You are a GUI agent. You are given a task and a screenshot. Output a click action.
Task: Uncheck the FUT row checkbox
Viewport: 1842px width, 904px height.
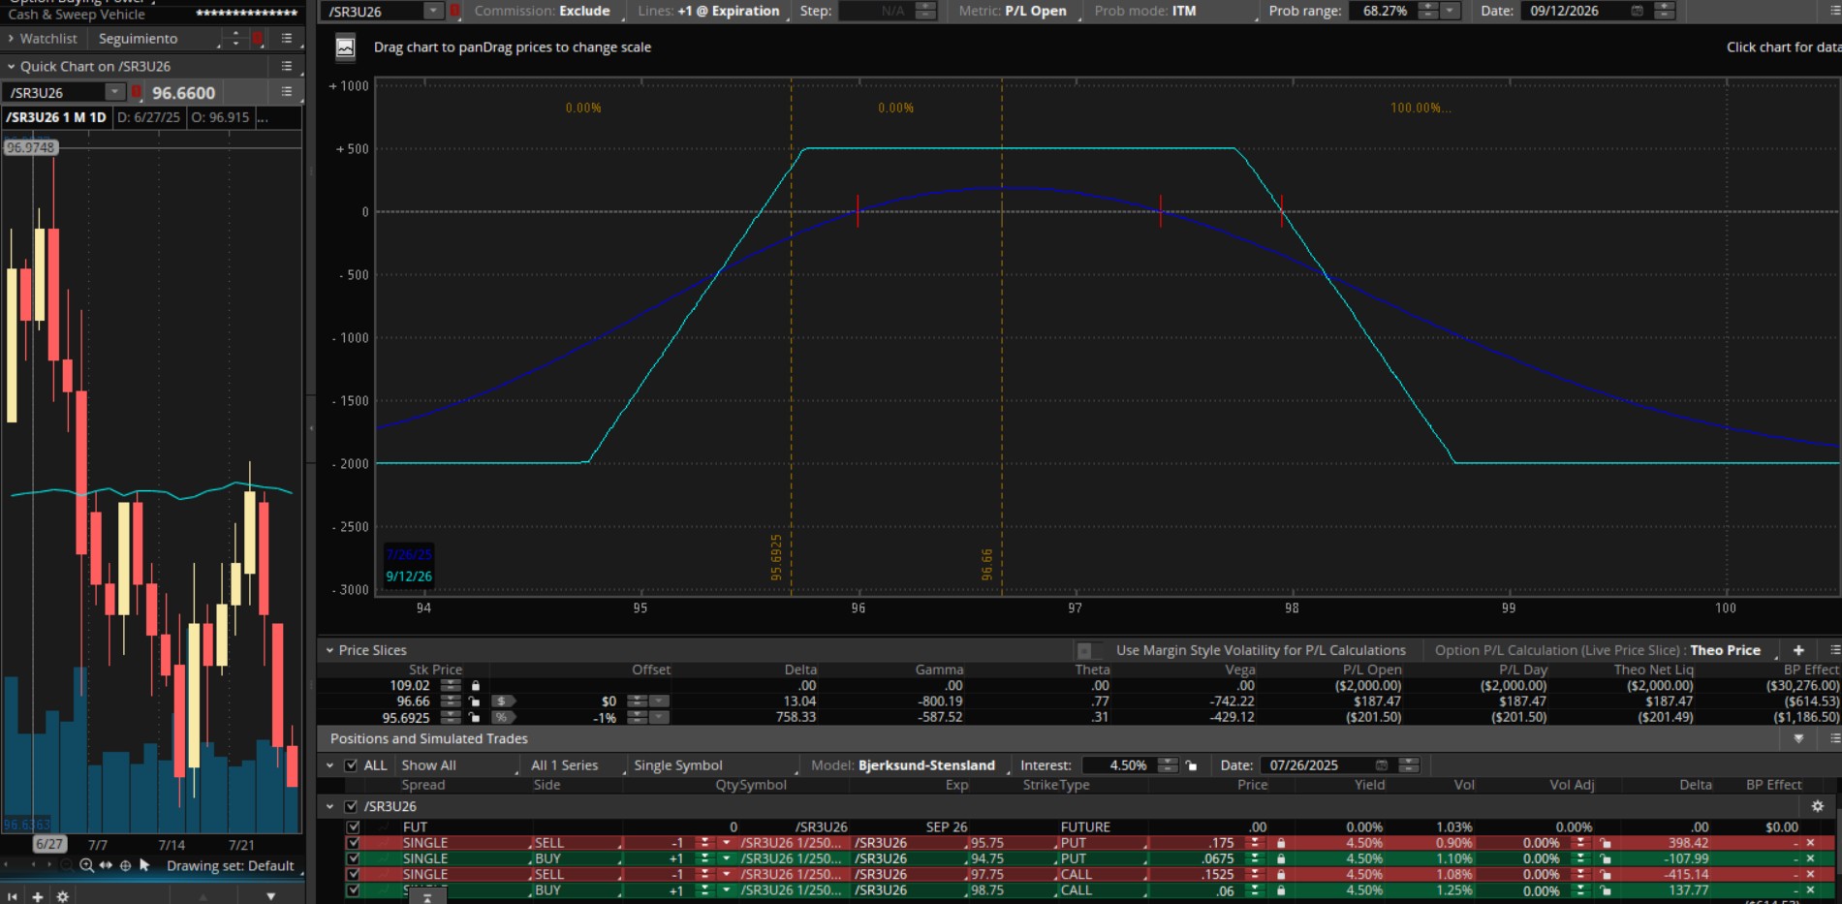[353, 827]
